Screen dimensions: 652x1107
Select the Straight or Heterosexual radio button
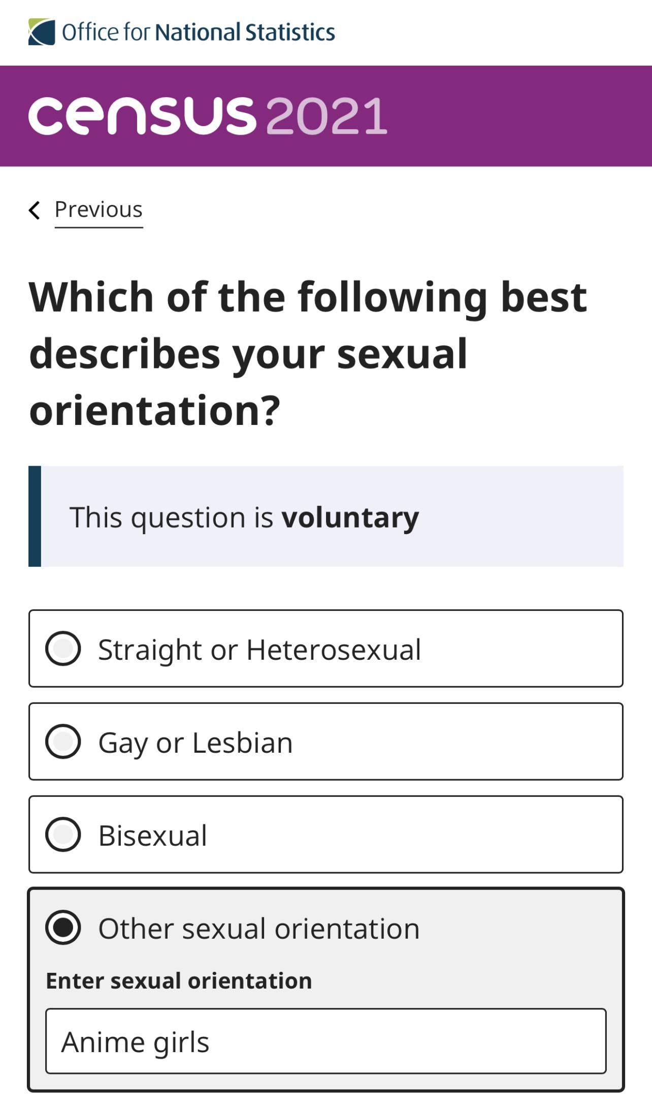[63, 649]
